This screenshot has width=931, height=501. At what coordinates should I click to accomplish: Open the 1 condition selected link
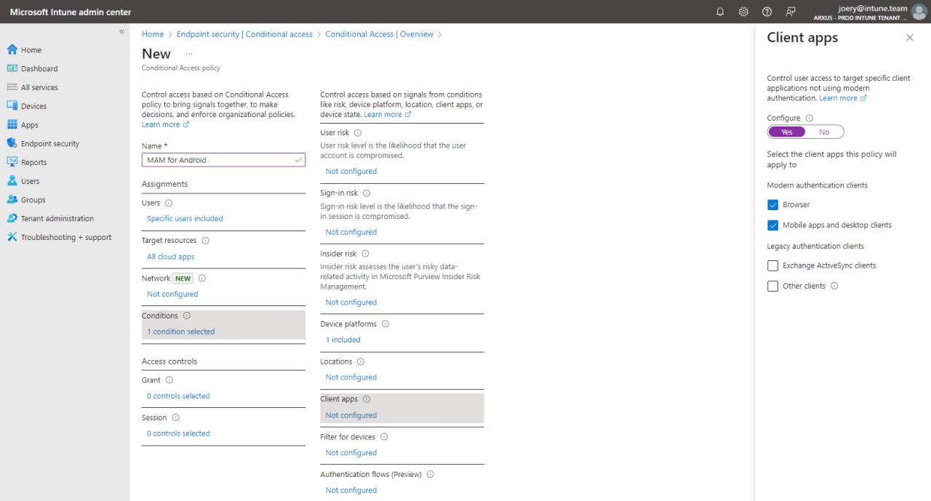pos(180,331)
